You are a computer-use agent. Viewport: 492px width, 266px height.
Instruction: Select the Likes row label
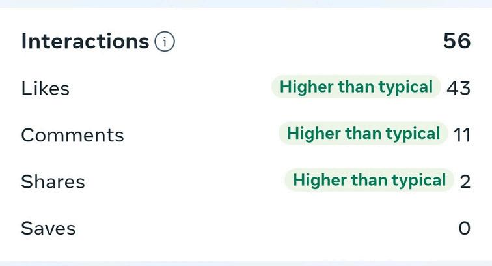45,89
